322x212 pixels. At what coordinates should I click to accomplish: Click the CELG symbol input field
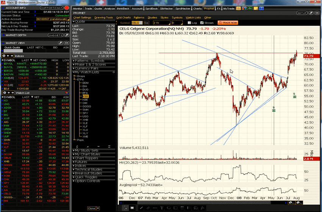[x=137, y=23]
